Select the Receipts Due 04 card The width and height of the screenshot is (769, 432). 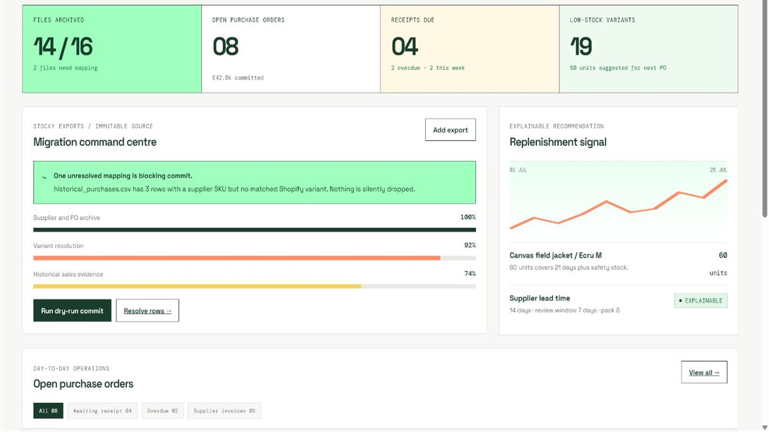[x=470, y=49]
